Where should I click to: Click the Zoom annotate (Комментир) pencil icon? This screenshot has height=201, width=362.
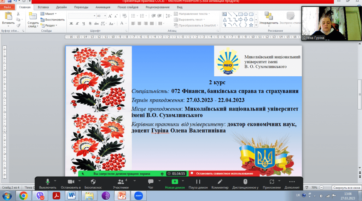(220, 182)
